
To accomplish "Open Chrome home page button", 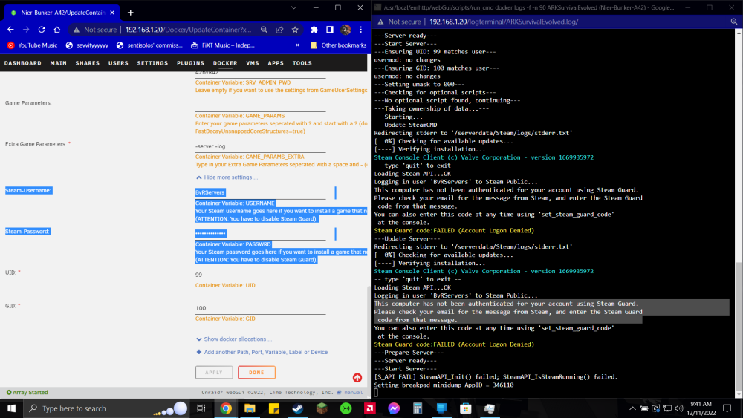I will (x=57, y=30).
